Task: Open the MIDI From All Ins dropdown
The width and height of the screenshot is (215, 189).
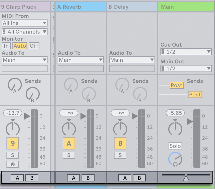Action: (x=25, y=23)
